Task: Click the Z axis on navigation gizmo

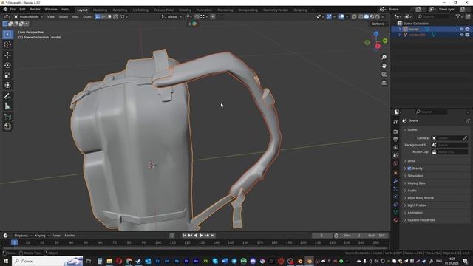Action: (376, 34)
